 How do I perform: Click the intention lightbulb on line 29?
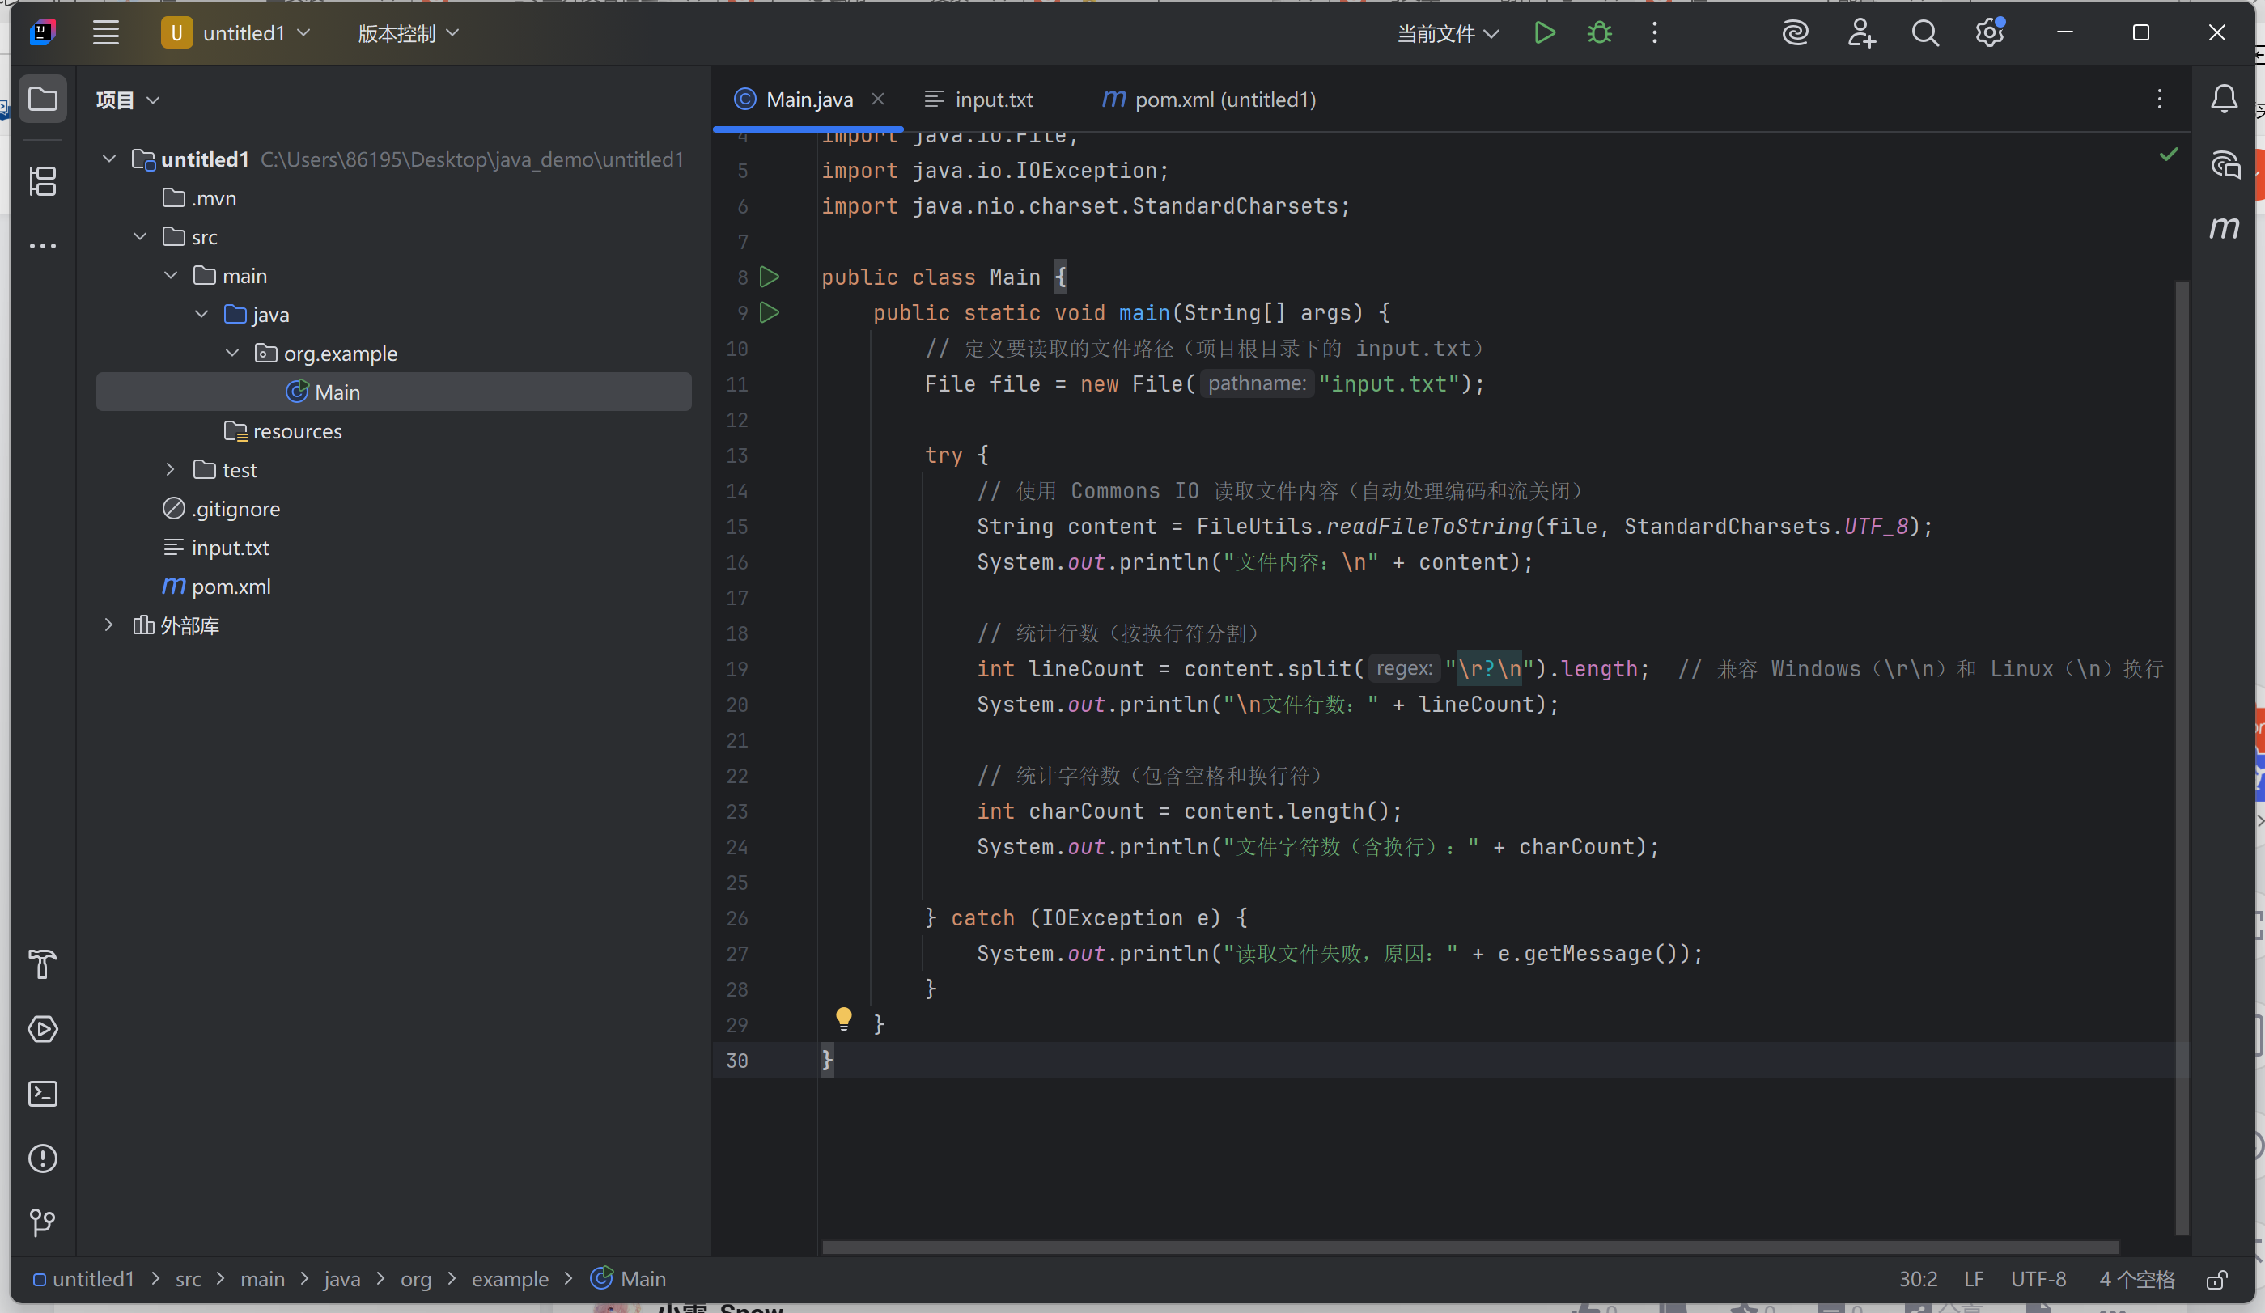coord(843,1019)
